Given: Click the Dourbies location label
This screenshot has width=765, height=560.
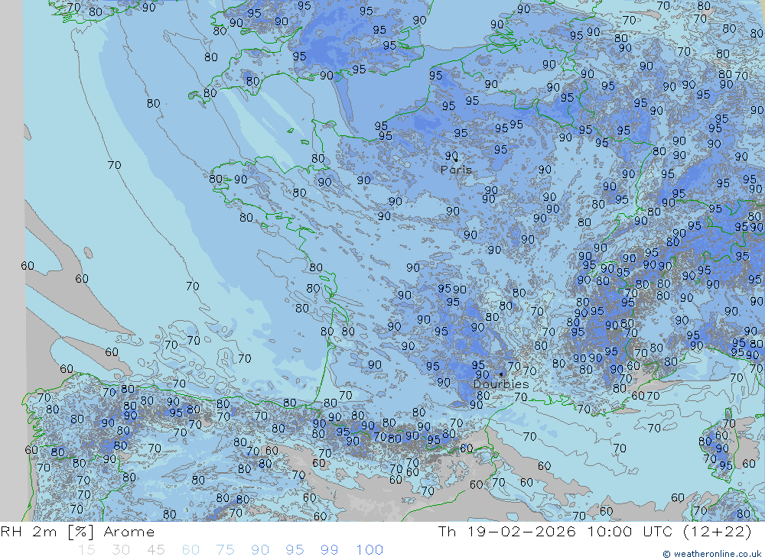Looking at the screenshot, I should click(500, 384).
